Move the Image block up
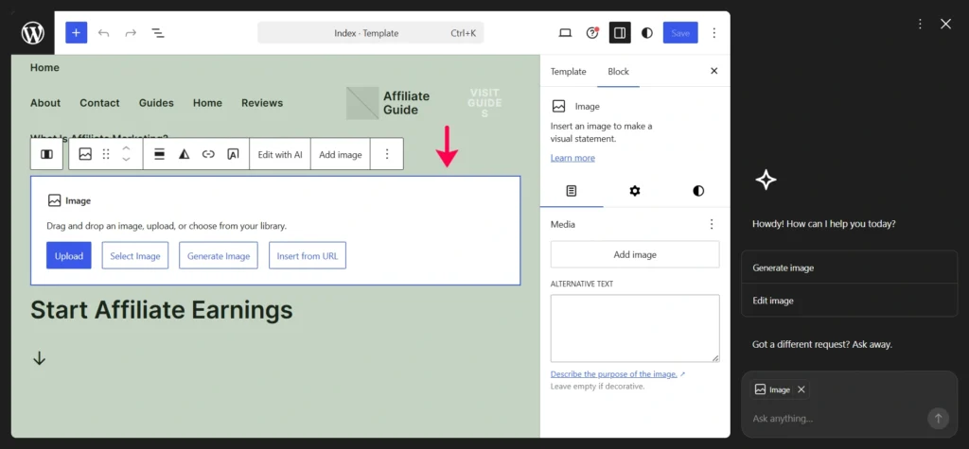969x449 pixels. point(127,148)
